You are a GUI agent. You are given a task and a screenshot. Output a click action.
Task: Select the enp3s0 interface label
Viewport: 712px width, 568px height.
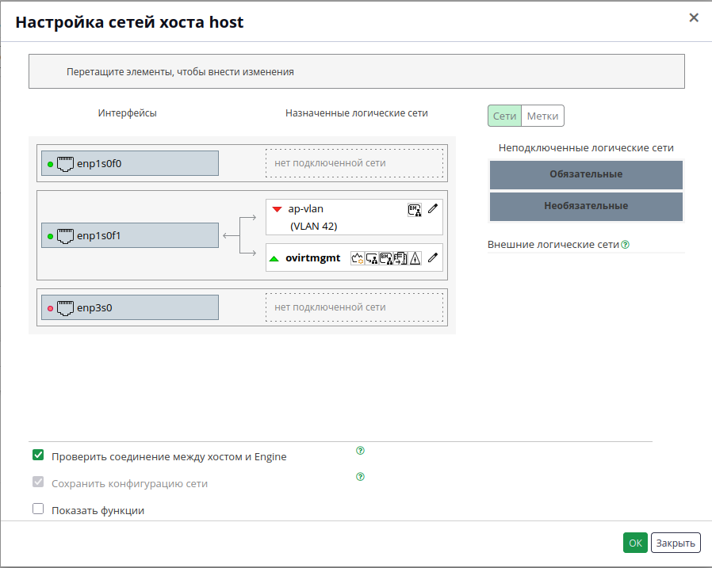tap(94, 308)
